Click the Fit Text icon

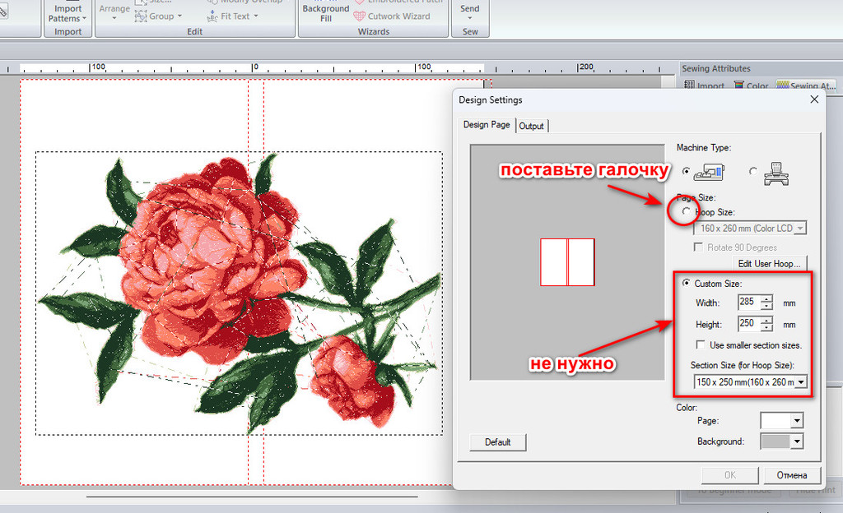(212, 16)
